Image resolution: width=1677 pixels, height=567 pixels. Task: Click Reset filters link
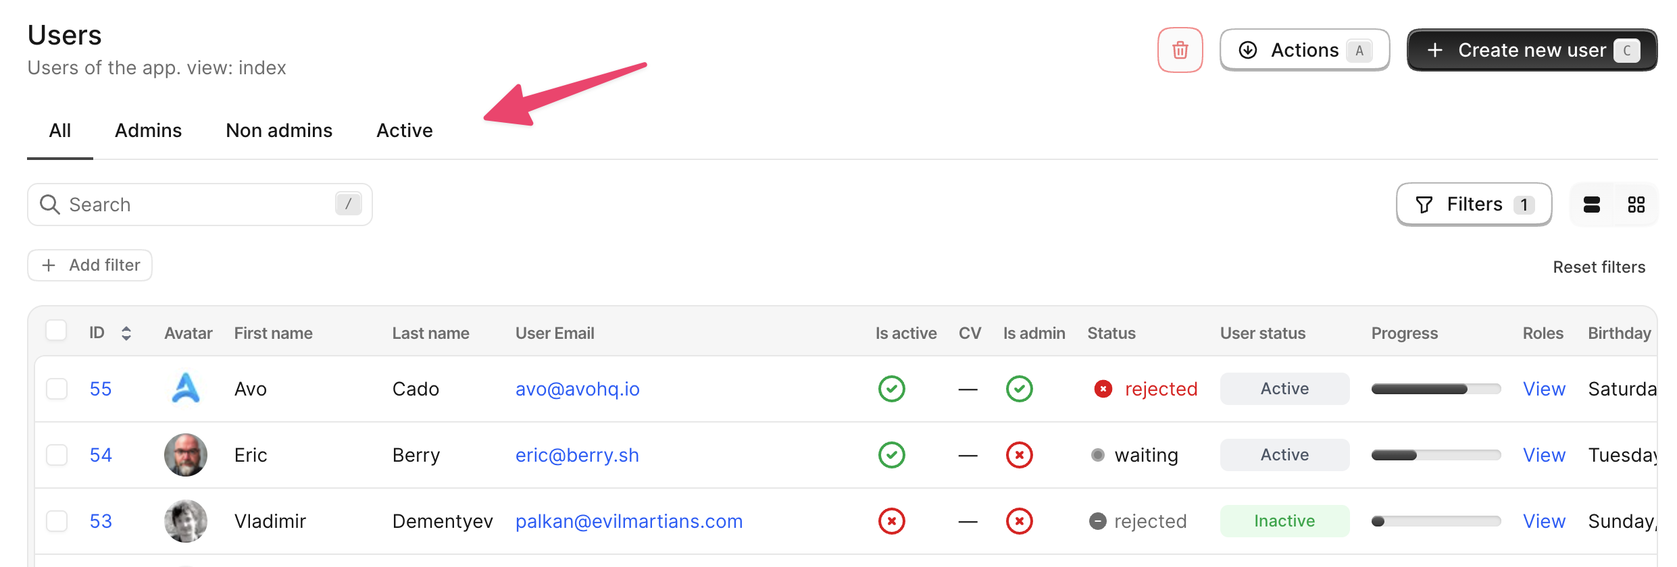(x=1599, y=267)
